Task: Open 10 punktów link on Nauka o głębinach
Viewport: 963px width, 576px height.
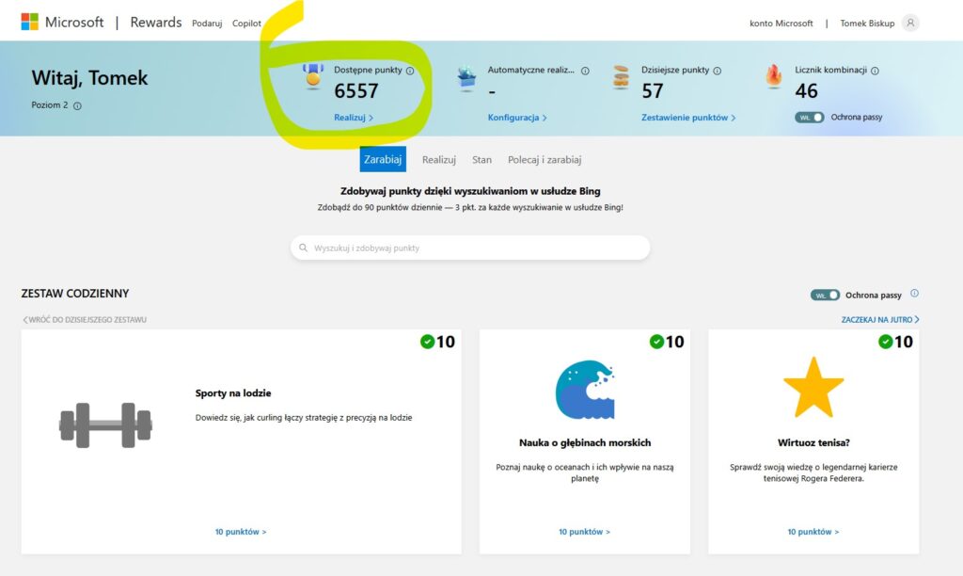Action: click(x=584, y=532)
